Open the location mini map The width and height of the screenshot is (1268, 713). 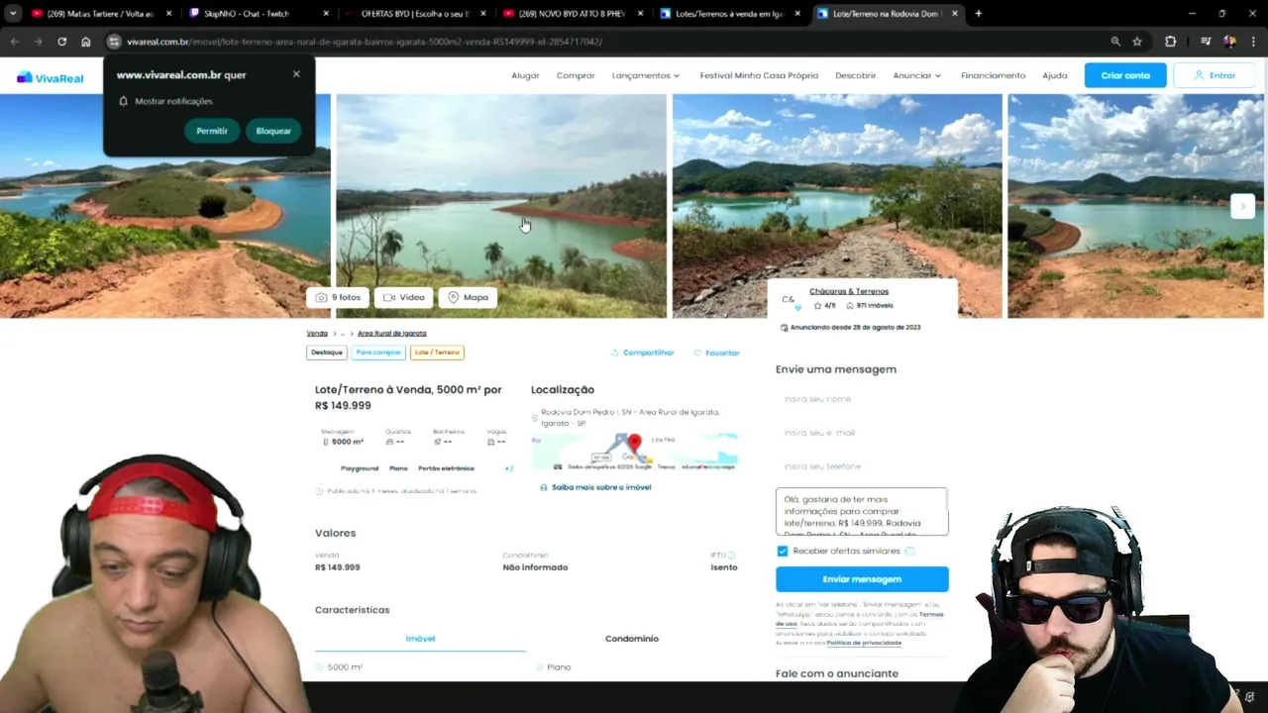pyautogui.click(x=635, y=452)
